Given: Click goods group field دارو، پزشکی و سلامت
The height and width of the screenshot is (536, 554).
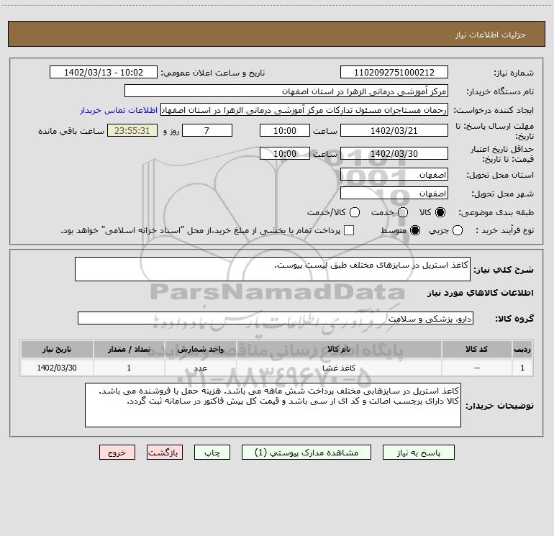Looking at the screenshot, I should tap(276, 318).
